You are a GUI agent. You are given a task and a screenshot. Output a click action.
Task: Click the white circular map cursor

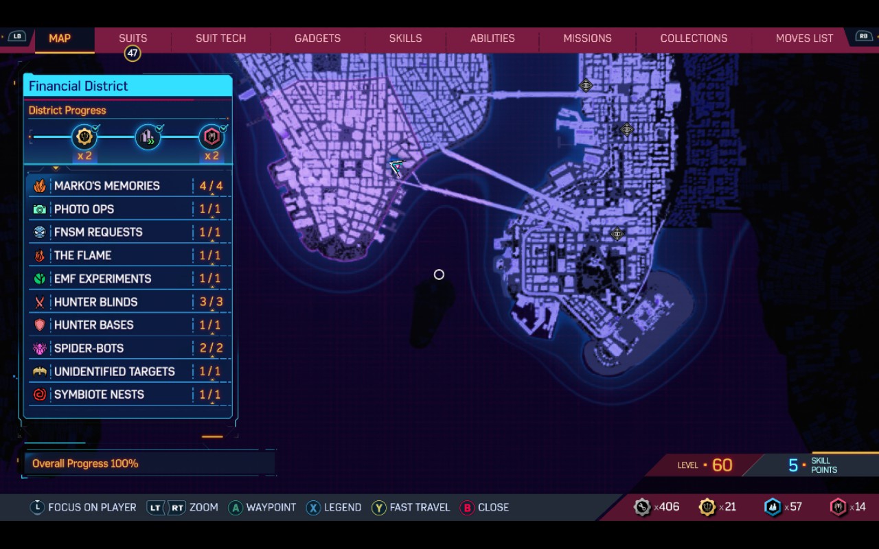[439, 274]
